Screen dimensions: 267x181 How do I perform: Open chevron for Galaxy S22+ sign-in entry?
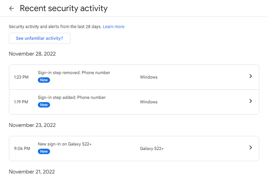tap(250, 148)
